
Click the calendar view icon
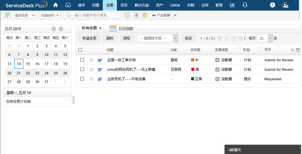[113, 28]
